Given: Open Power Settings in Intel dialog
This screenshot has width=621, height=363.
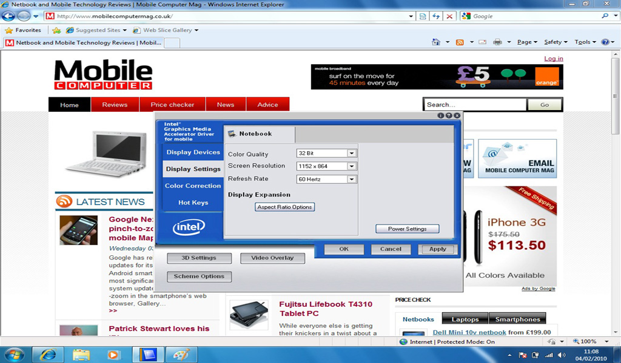Looking at the screenshot, I should 407,229.
